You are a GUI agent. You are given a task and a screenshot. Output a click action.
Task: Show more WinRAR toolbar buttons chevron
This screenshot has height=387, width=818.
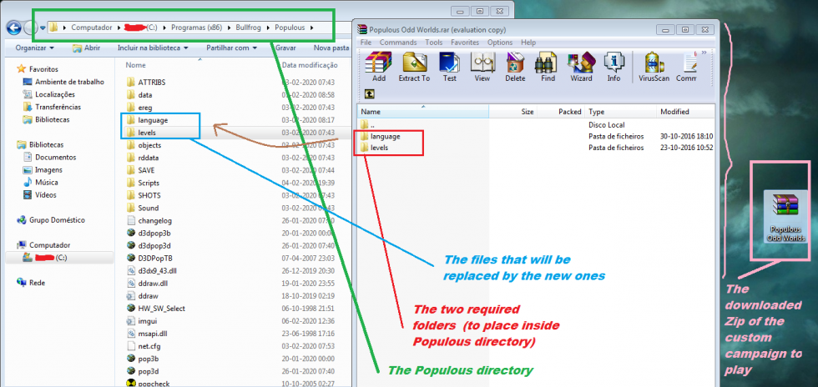(704, 53)
